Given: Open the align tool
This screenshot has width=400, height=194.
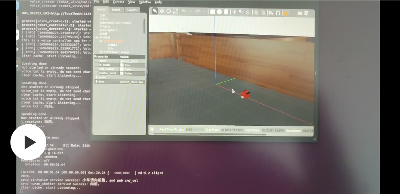Looking at the screenshot, I should pos(271,13).
